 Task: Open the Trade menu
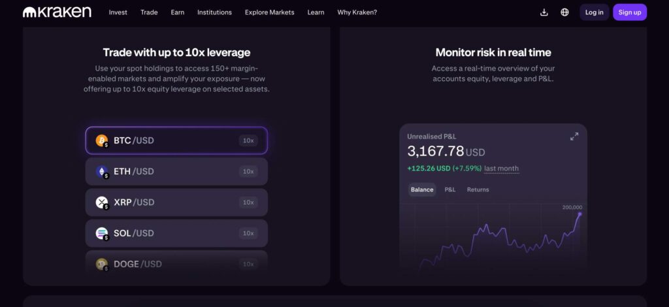pyautogui.click(x=149, y=12)
